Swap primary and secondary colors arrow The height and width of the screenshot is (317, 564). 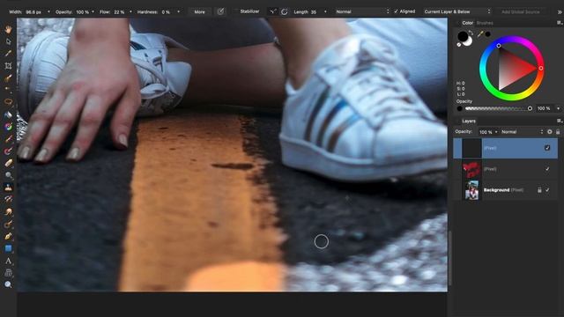tap(471, 33)
